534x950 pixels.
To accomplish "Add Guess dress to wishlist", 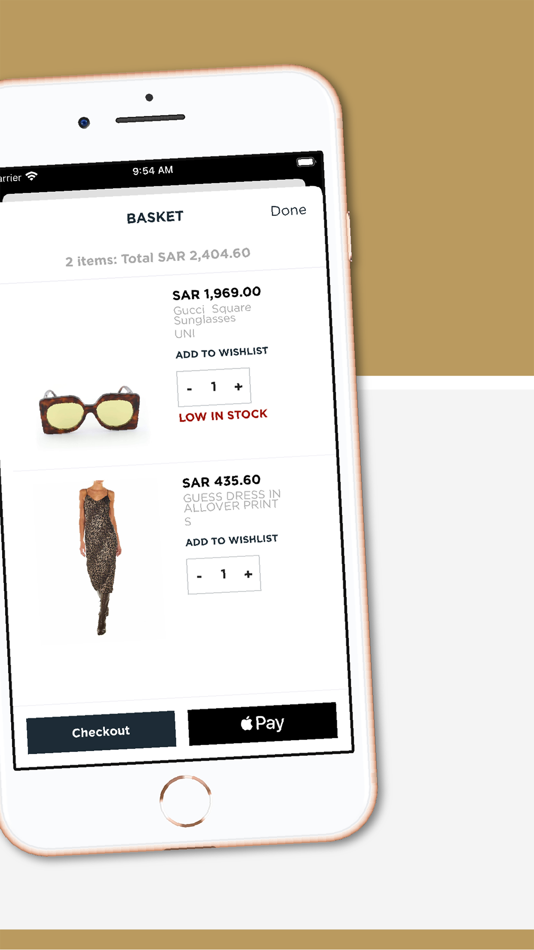I will pos(232,540).
